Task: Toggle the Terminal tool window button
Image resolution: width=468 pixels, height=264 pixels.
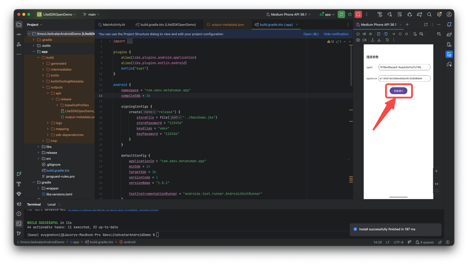Action: pyautogui.click(x=19, y=223)
